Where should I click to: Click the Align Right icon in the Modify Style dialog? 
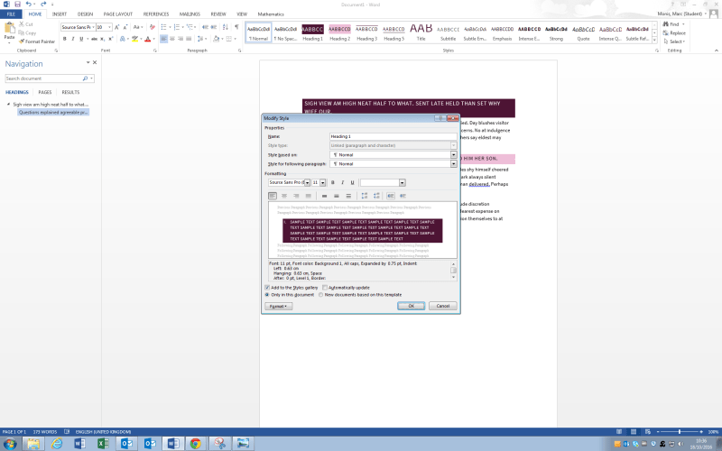(297, 196)
